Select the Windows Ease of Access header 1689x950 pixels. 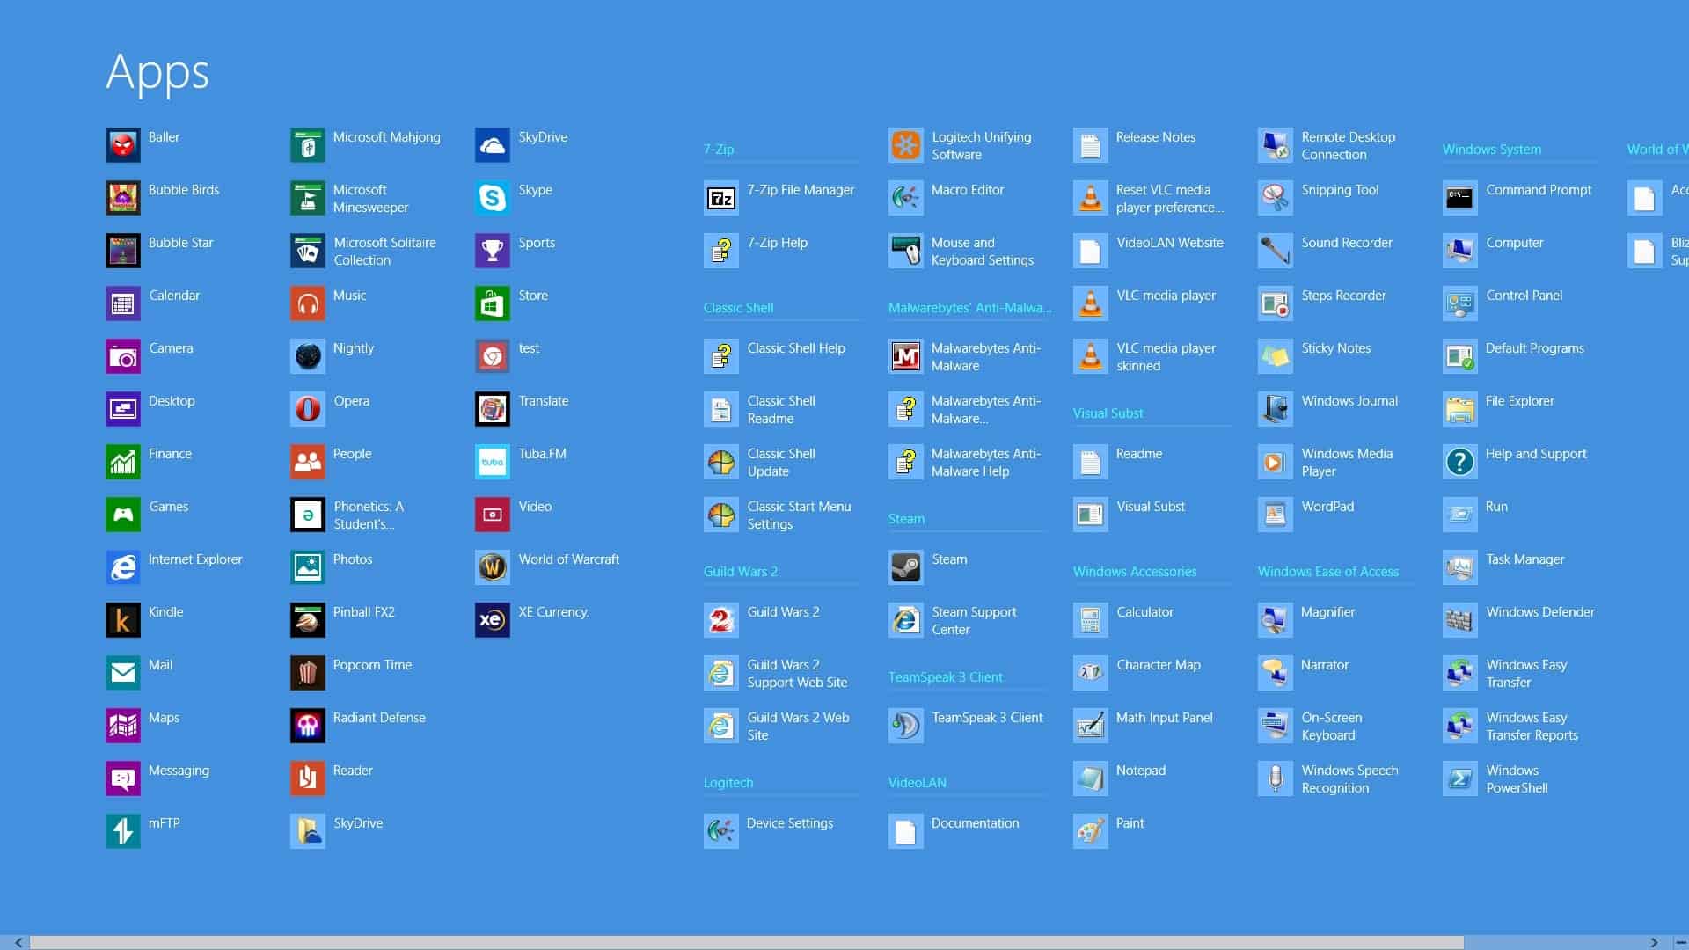(x=1328, y=572)
